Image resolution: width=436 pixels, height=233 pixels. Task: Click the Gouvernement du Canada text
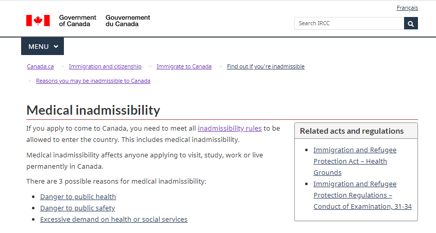[128, 21]
